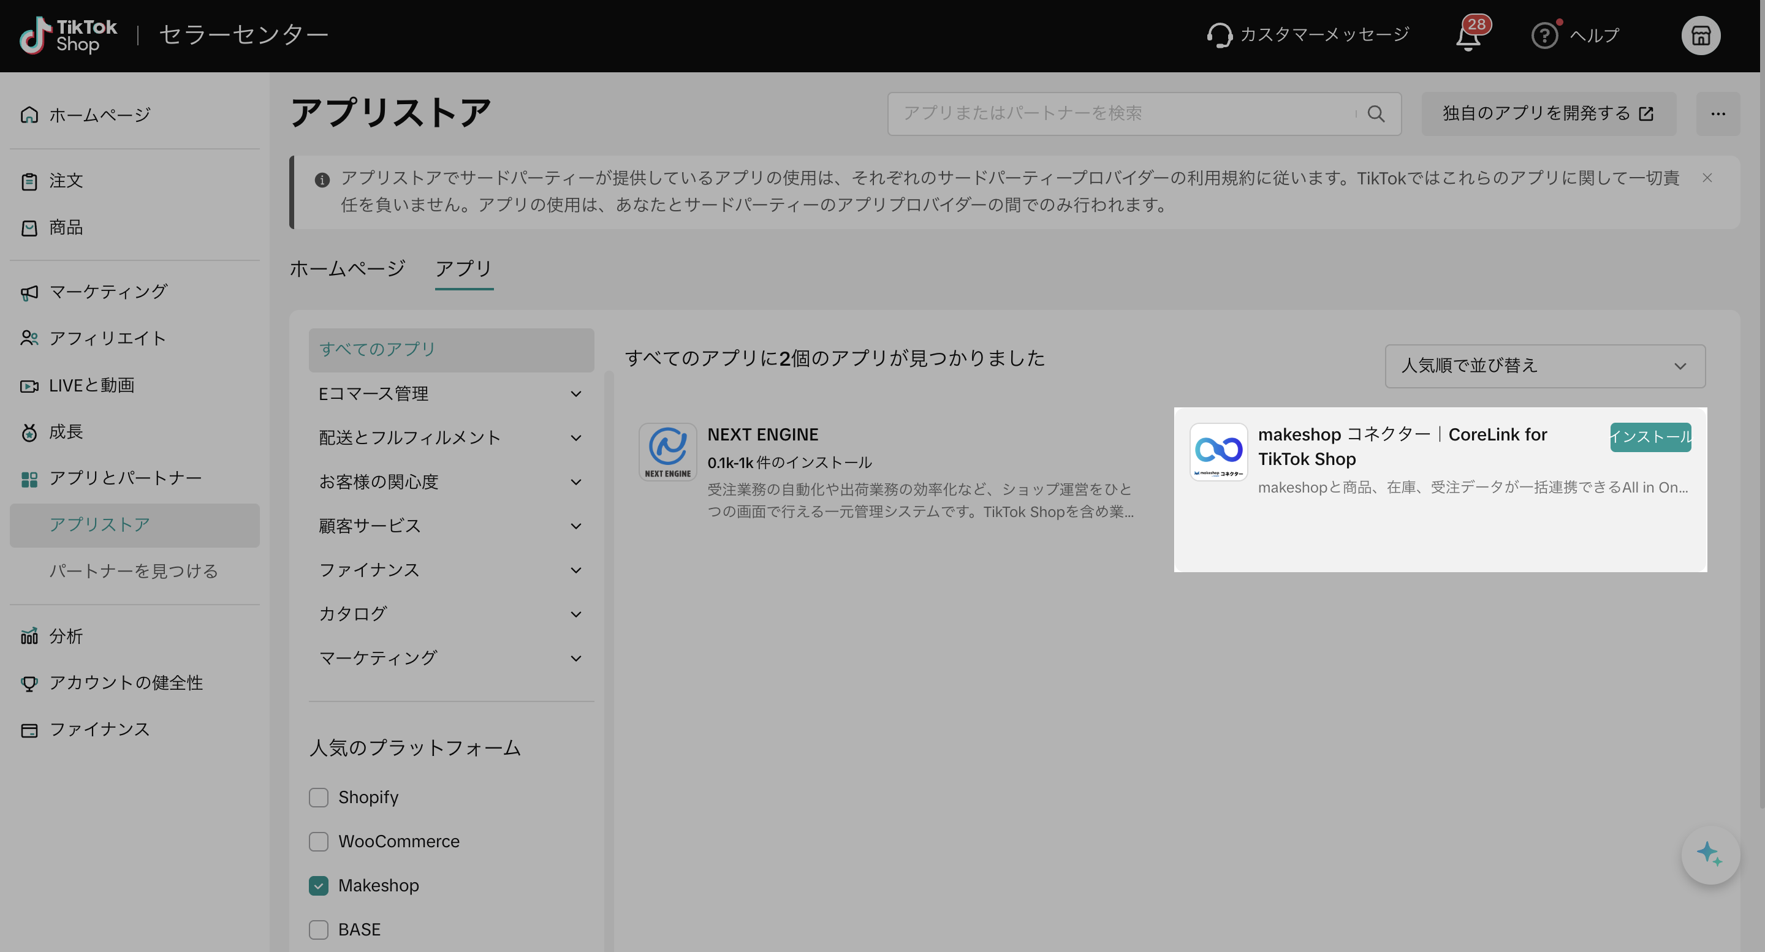Open the three-dot more options button
This screenshot has height=952, width=1765.
1717,114
